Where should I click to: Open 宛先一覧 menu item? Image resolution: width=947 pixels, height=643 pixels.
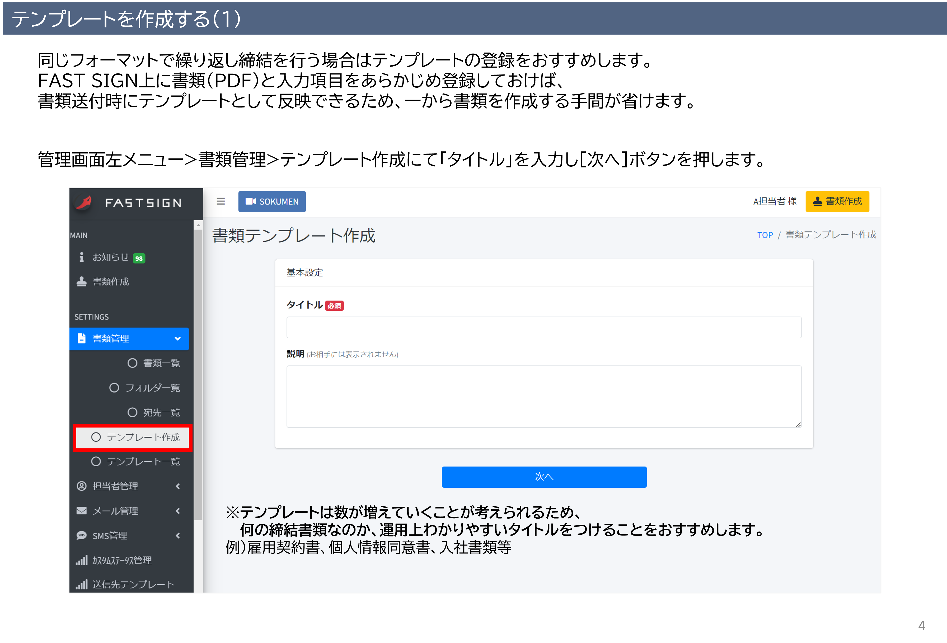click(x=154, y=412)
